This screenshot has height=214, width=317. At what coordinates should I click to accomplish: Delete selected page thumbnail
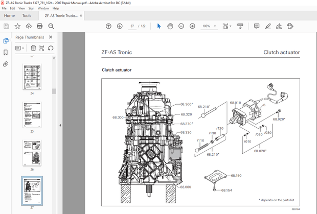pos(33,48)
